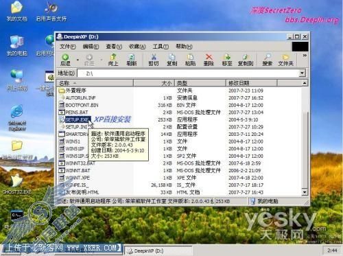Open the 收藏(A) menu
This screenshot has height=256, width=343.
click(x=137, y=47)
